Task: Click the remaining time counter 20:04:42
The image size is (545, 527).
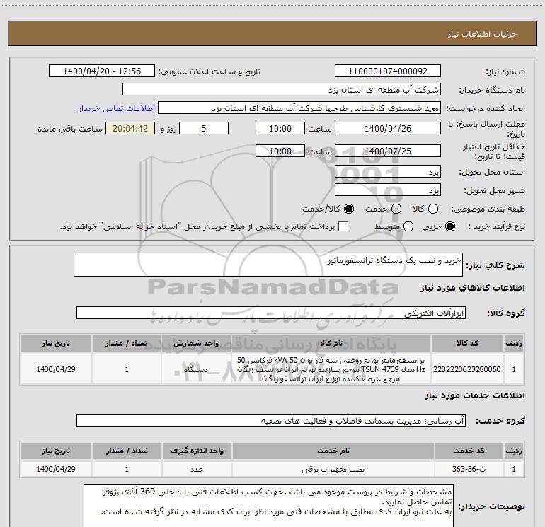Action: [130, 128]
